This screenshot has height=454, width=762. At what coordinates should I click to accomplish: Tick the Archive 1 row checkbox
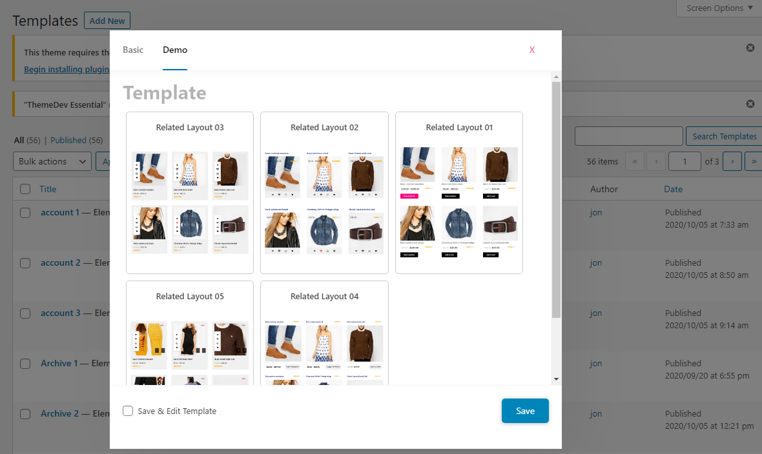(x=25, y=364)
